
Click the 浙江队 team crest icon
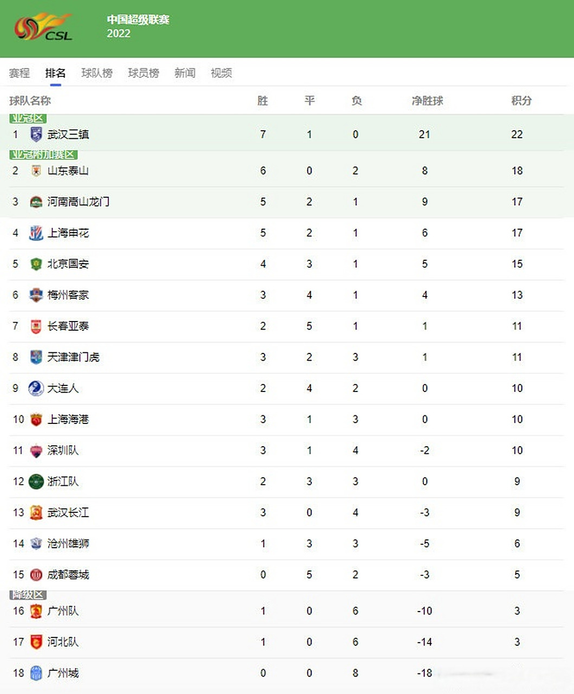[36, 481]
